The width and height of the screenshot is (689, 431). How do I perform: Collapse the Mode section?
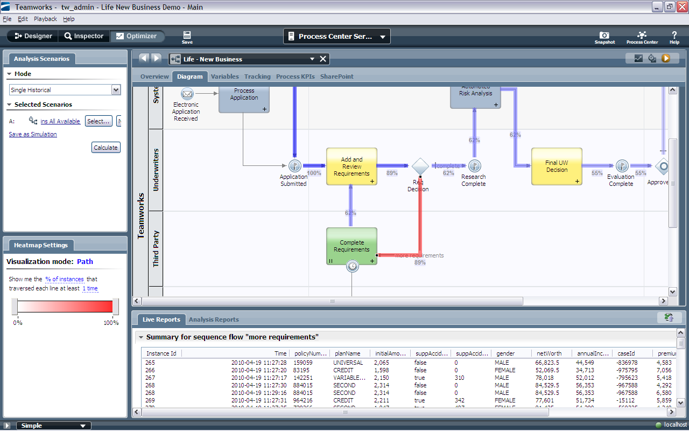coord(9,74)
